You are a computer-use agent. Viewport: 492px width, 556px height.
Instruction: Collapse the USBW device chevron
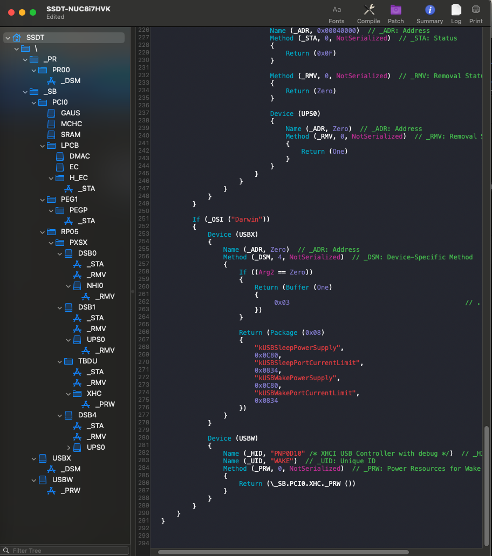(33, 480)
